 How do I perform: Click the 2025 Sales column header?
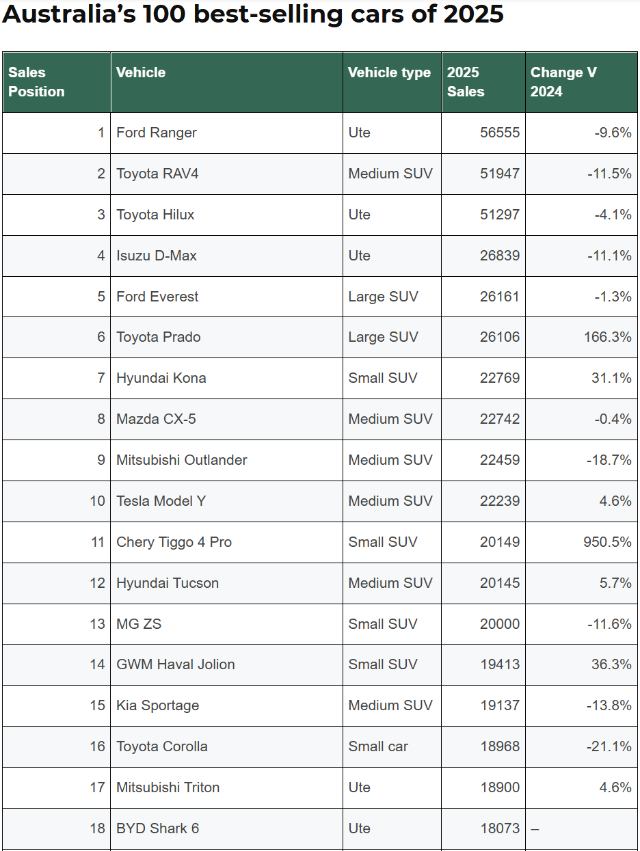tap(466, 82)
